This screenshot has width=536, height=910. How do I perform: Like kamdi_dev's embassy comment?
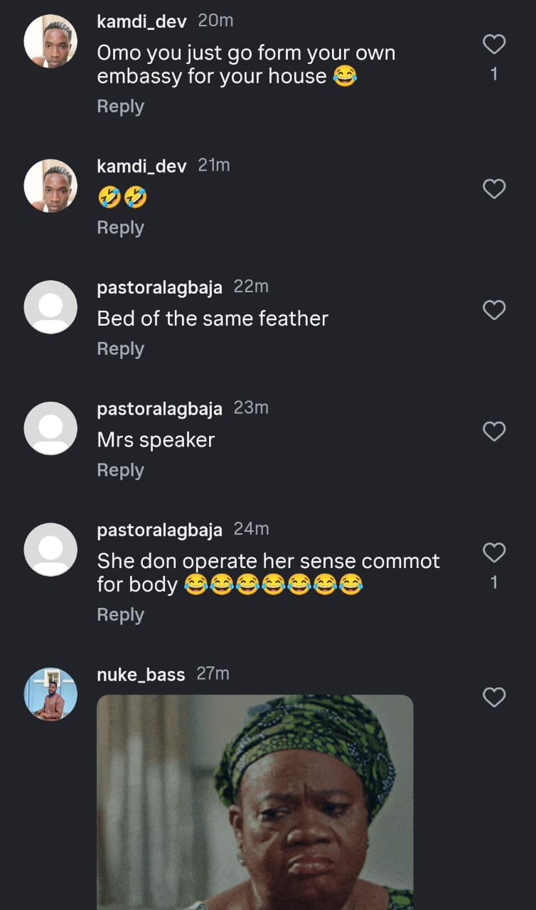(494, 45)
